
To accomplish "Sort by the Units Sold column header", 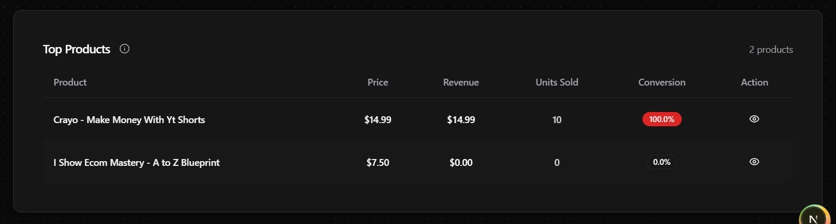I will (557, 82).
